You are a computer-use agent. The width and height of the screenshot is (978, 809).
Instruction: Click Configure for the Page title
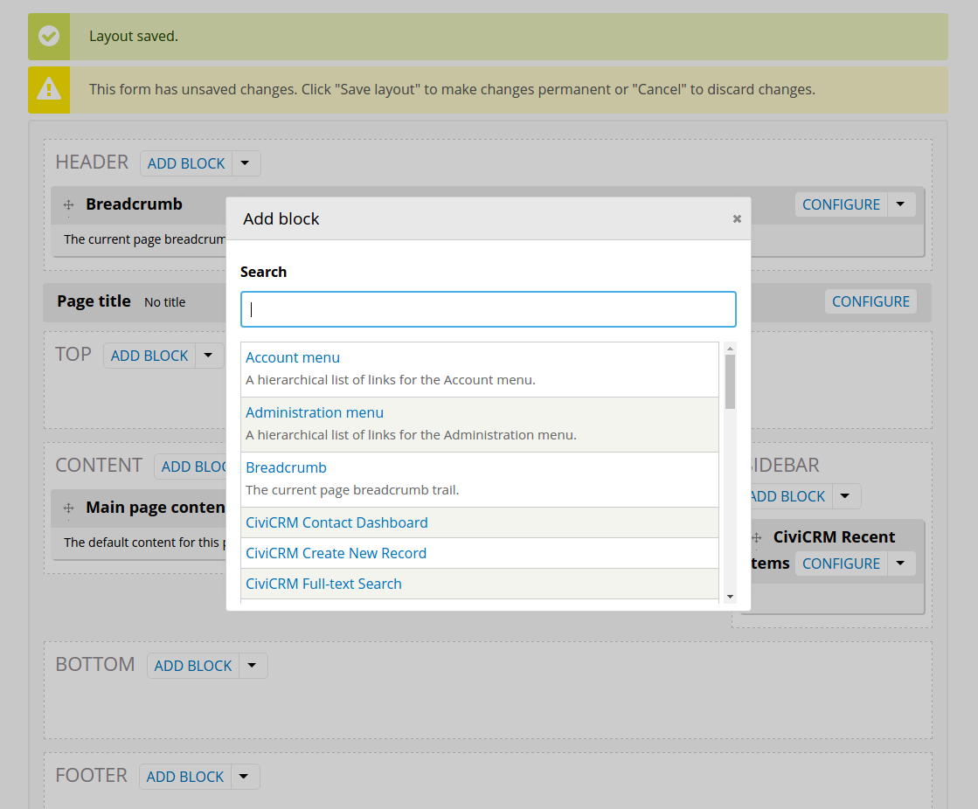pos(870,301)
